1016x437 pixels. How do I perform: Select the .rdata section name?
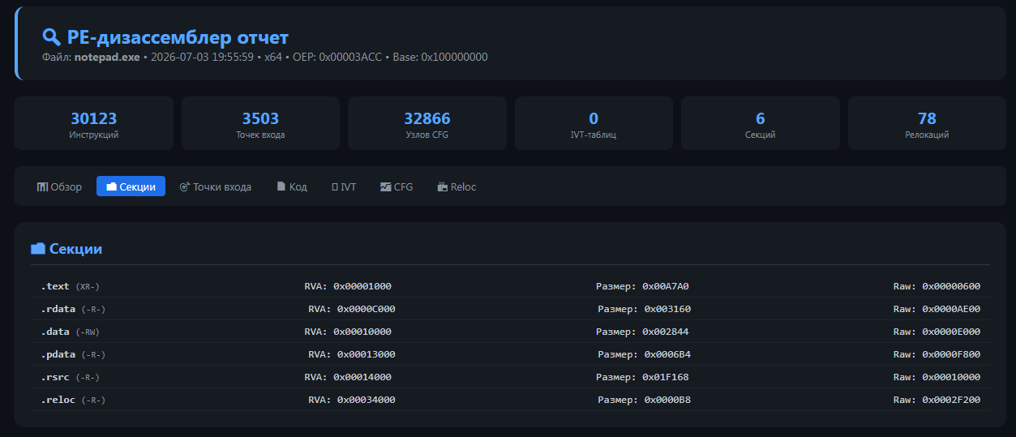coord(58,309)
